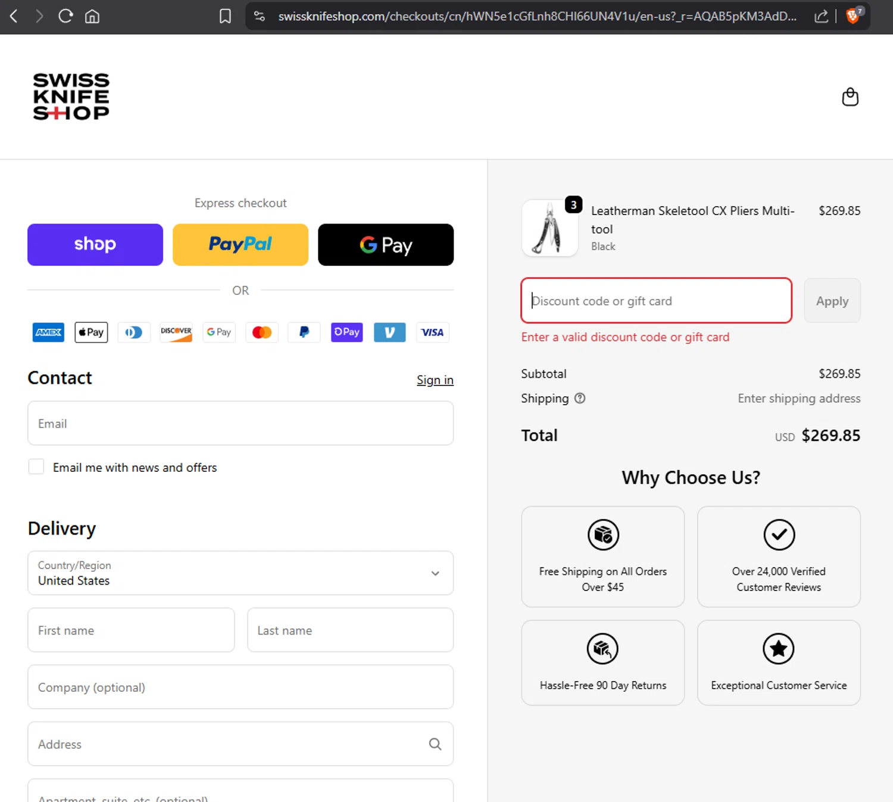Open the Leatherman Skeletool product thumbnail
This screenshot has height=802, width=893.
550,228
